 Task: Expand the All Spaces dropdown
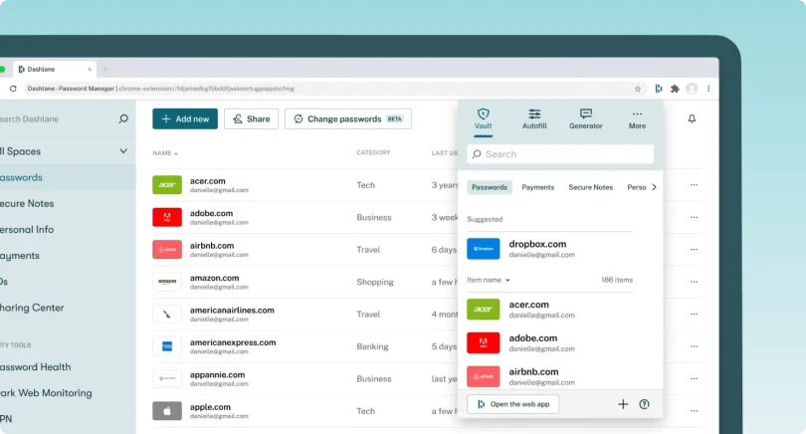click(x=123, y=151)
